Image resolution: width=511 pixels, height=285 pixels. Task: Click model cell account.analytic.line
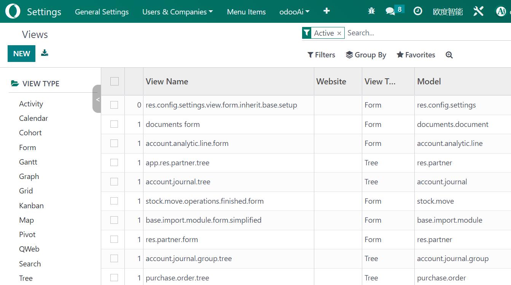coord(450,143)
